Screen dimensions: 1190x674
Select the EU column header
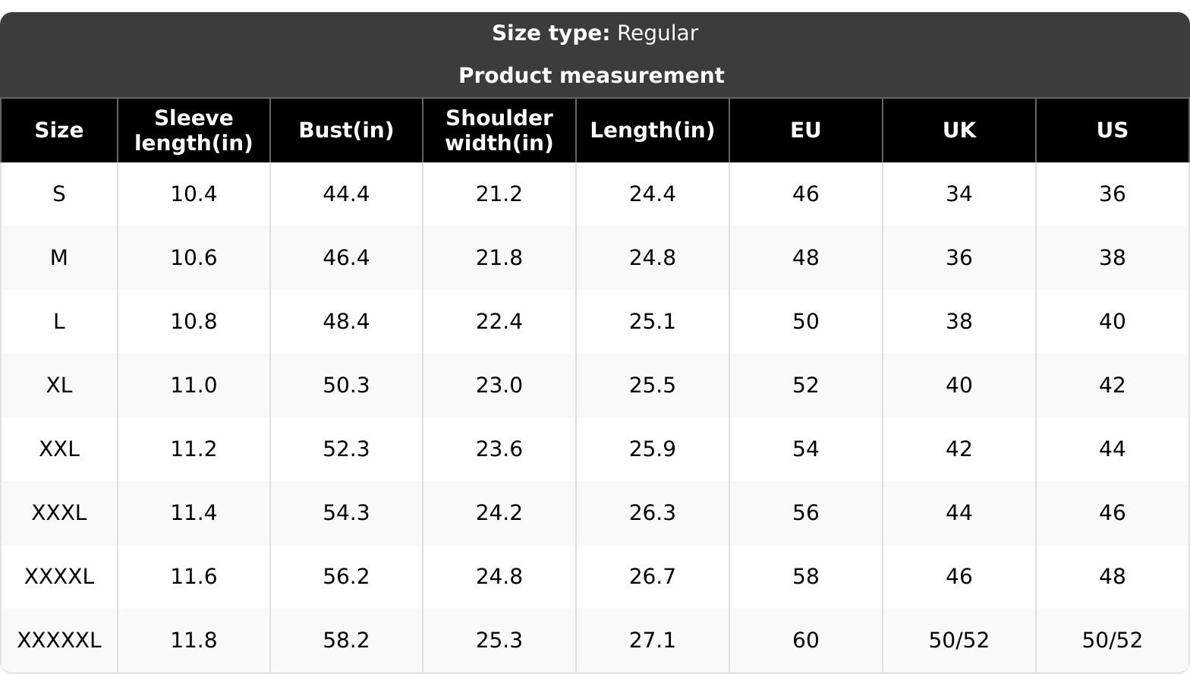pyautogui.click(x=806, y=131)
